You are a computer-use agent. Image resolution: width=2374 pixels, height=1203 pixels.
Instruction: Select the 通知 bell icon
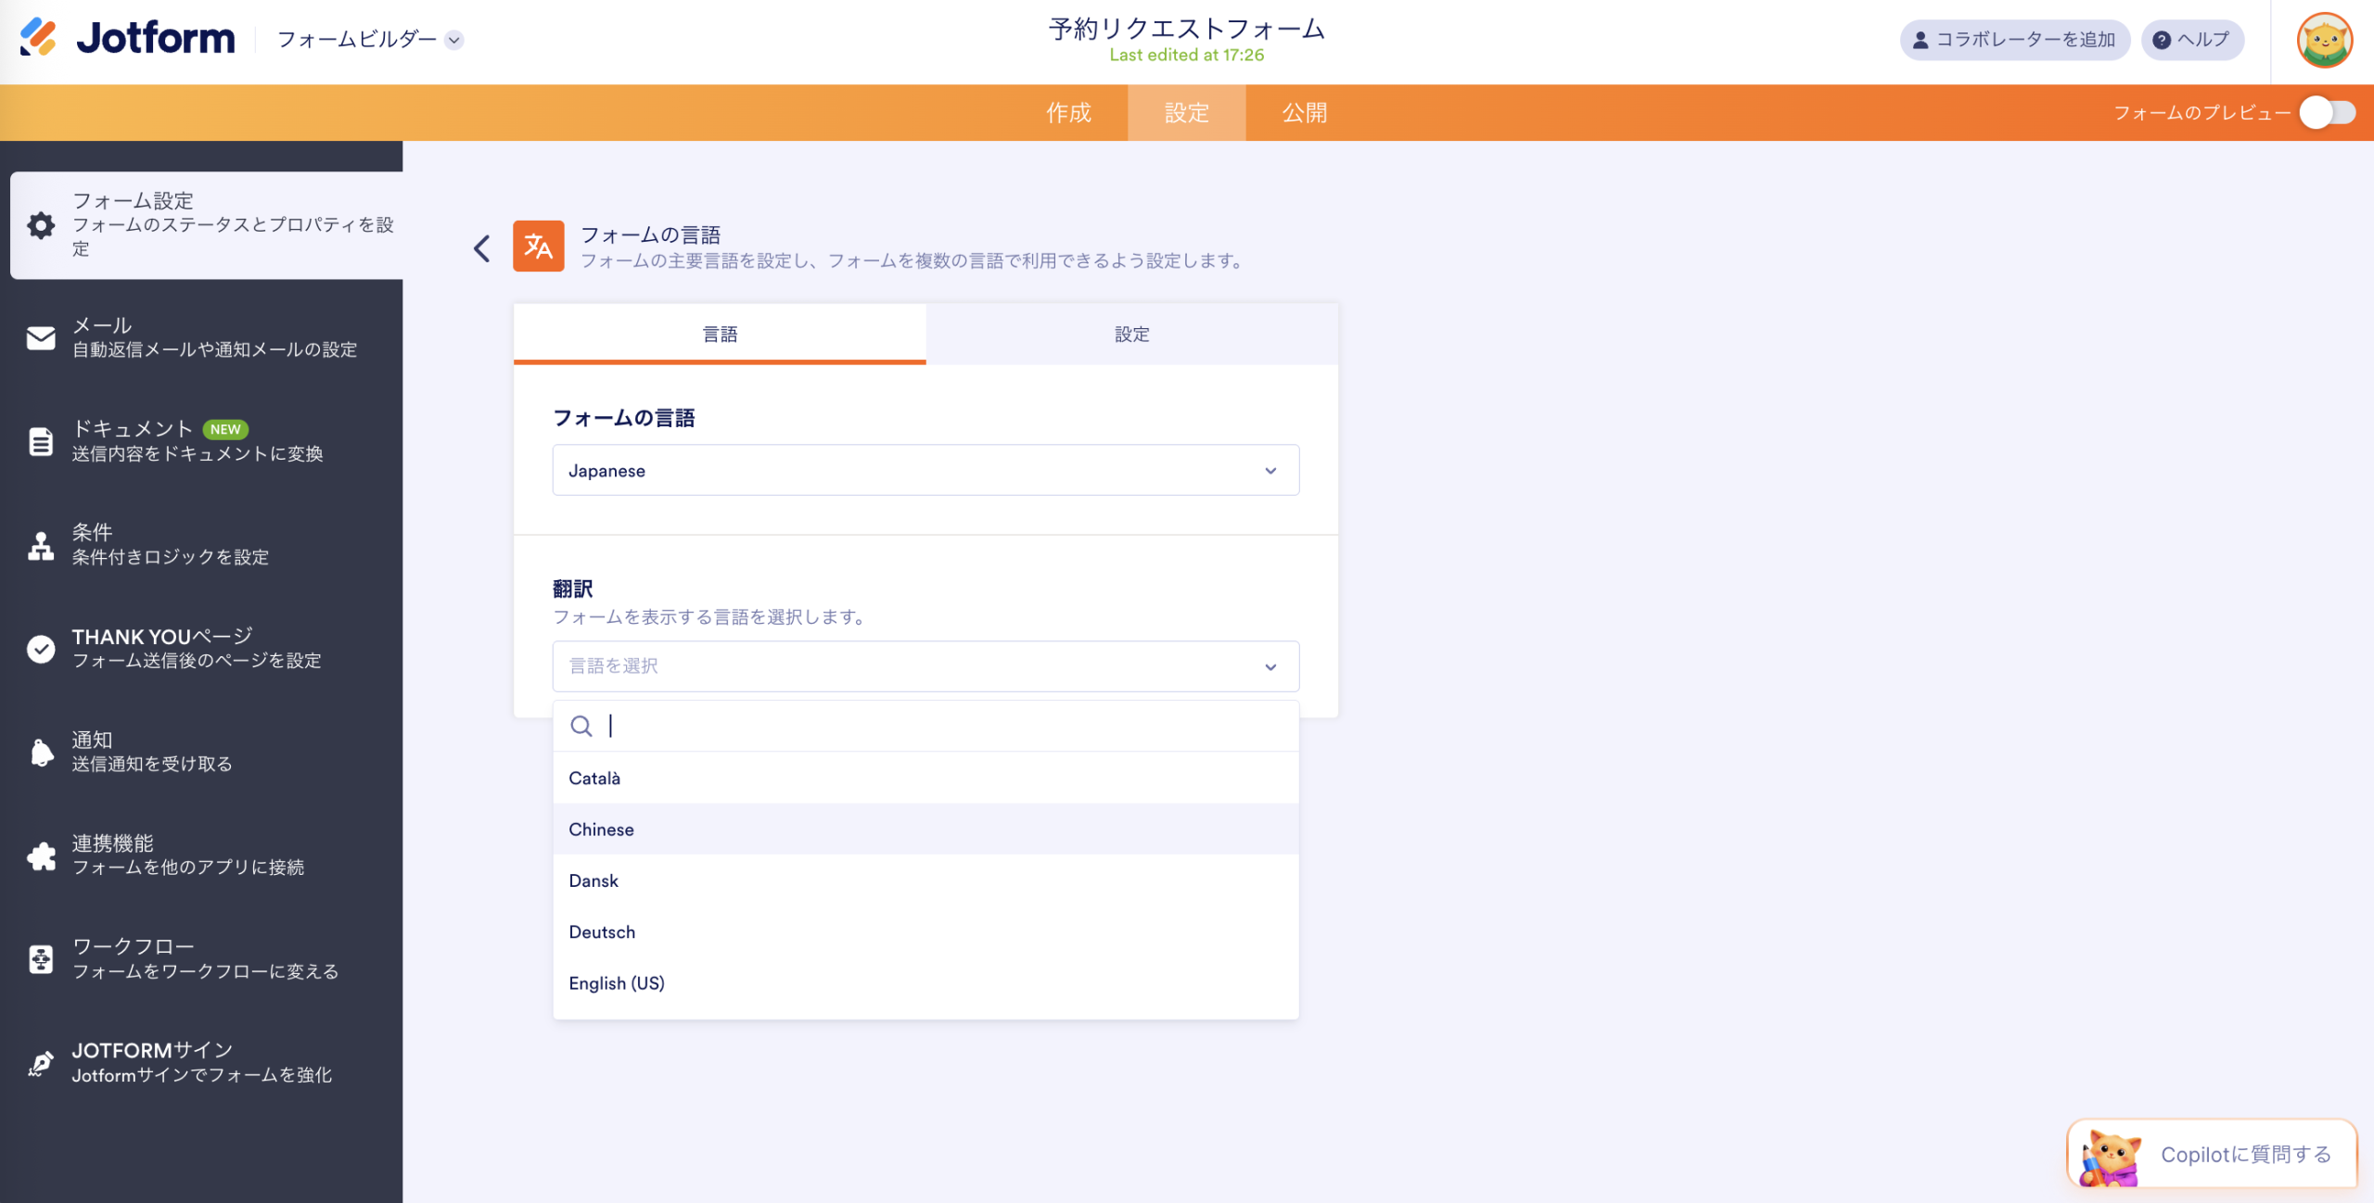point(41,752)
